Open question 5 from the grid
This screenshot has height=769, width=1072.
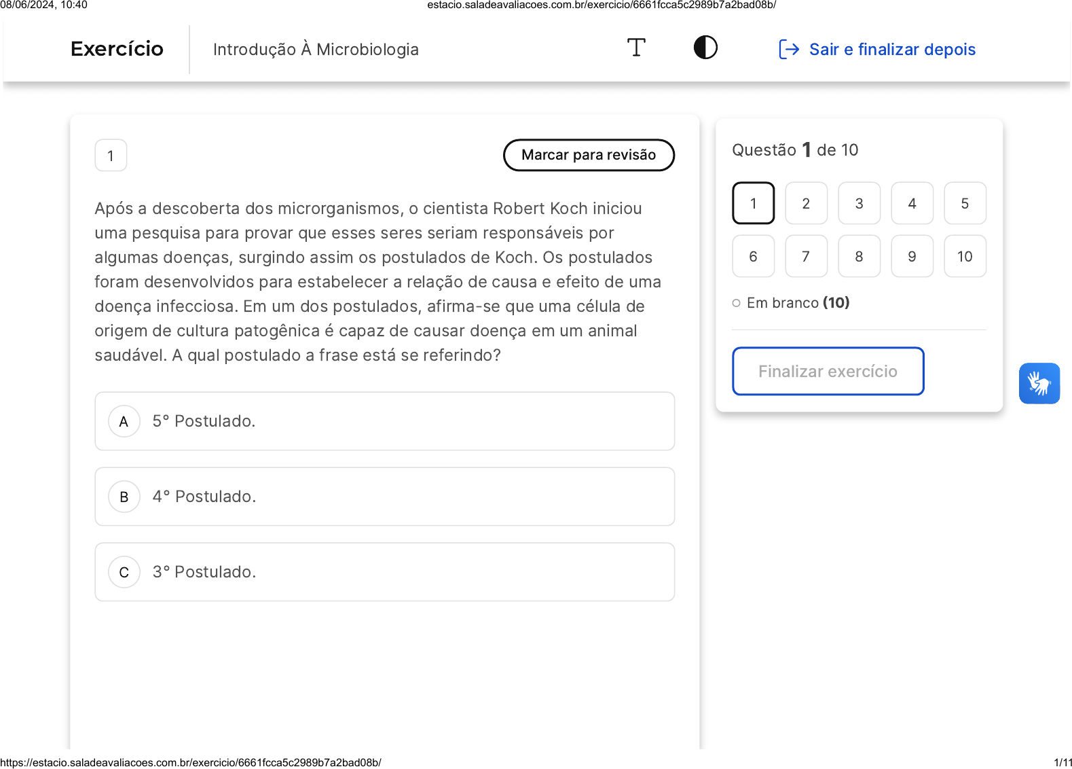coord(965,203)
